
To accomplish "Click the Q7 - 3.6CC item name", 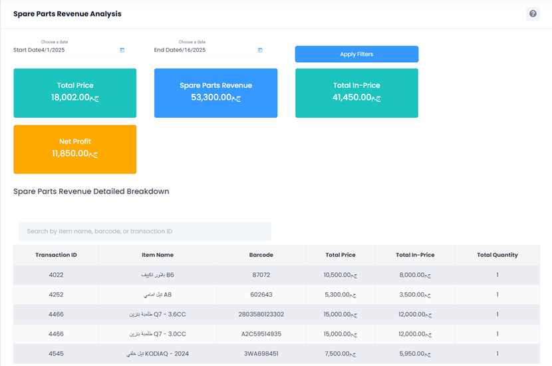I will [x=158, y=314].
